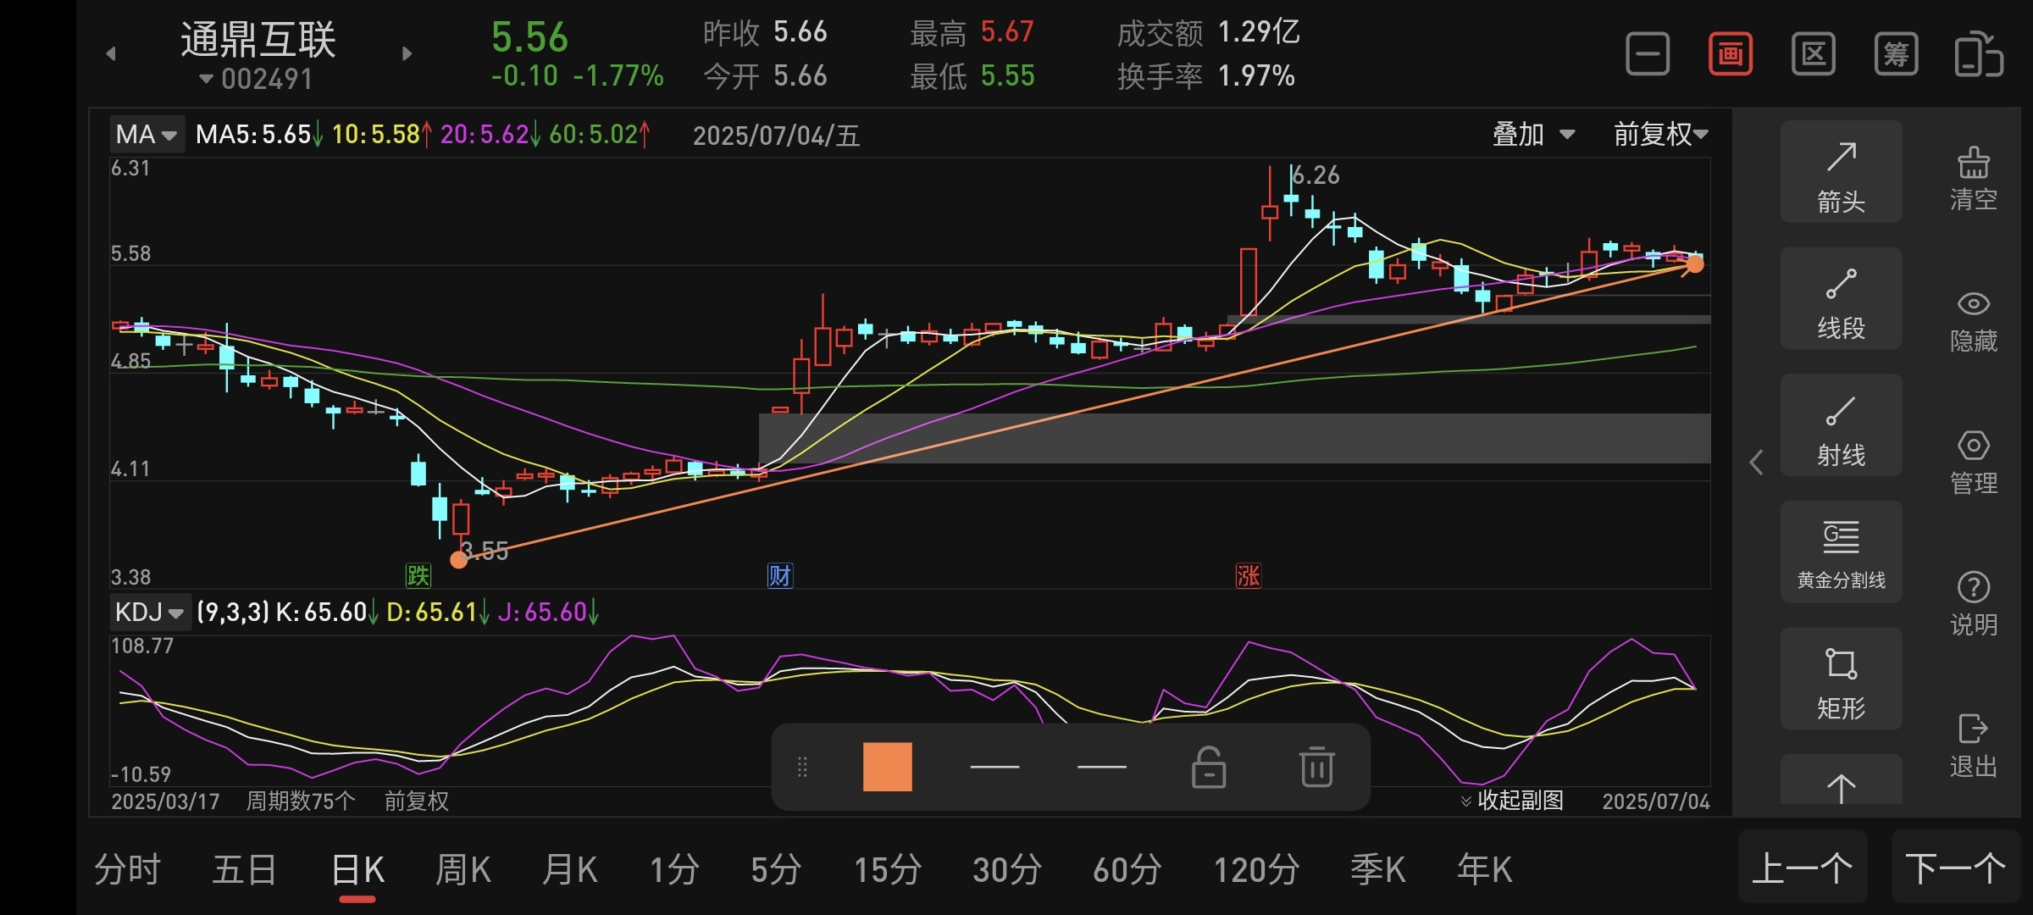Image resolution: width=2033 pixels, height=915 pixels.
Task: Open the orange line color swatch
Action: (x=887, y=767)
